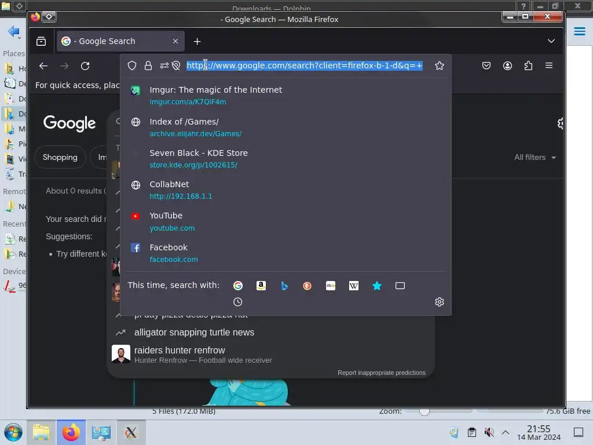Open the Pocket save button

tap(486, 65)
